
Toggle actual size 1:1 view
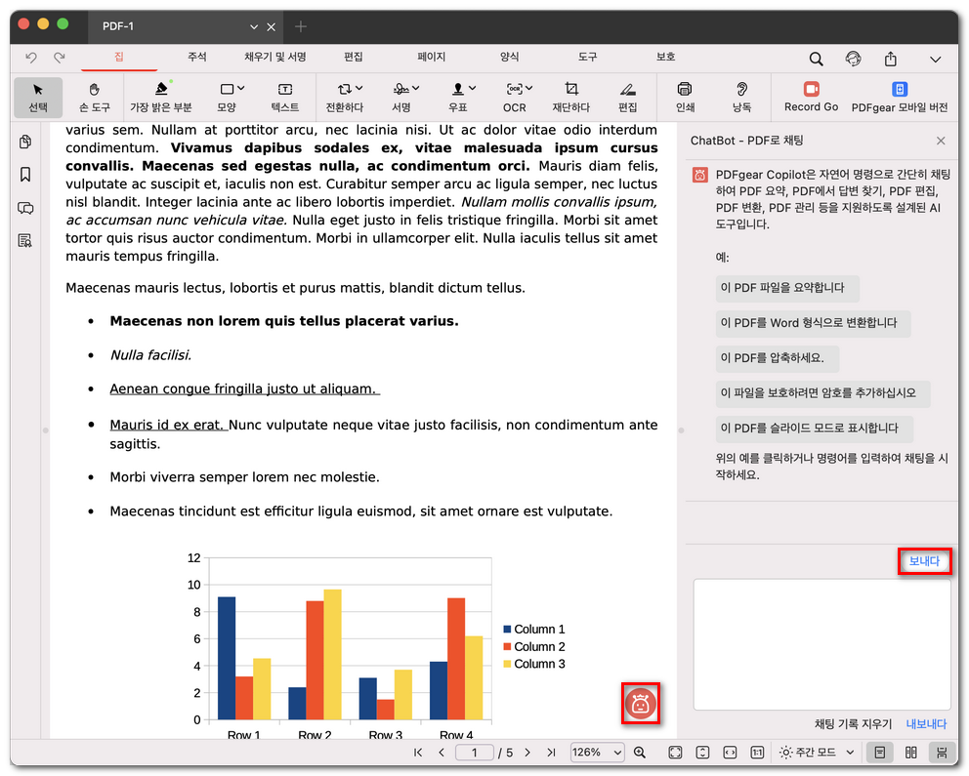tap(757, 752)
